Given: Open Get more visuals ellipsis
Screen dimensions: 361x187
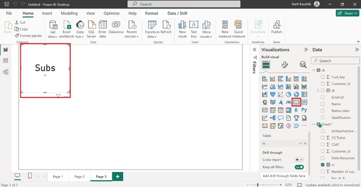Looking at the screenshot, I should pyautogui.click(x=304, y=125).
